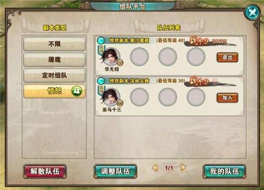Click second empty slot in 黄沙魔窟 team
This screenshot has width=264, height=190.
(168, 57)
